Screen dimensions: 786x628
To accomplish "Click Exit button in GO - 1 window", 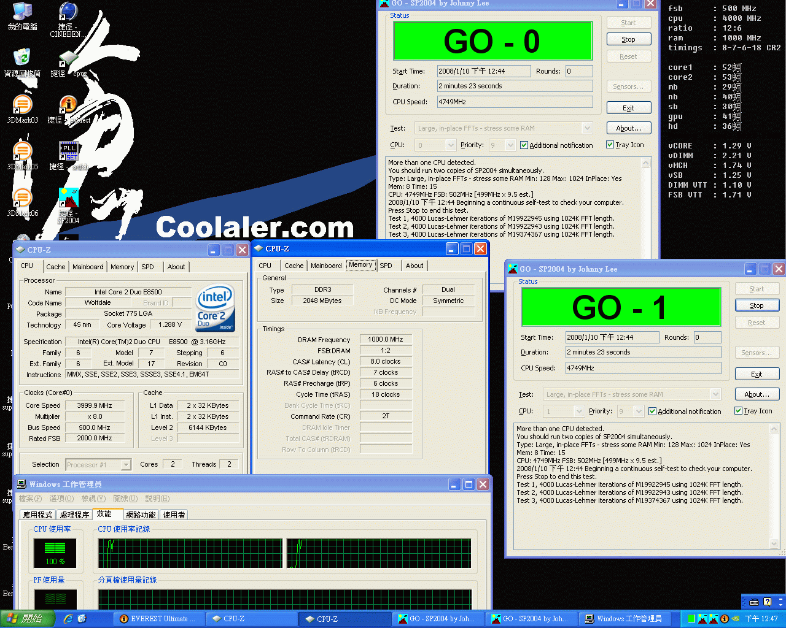I will click(x=757, y=374).
